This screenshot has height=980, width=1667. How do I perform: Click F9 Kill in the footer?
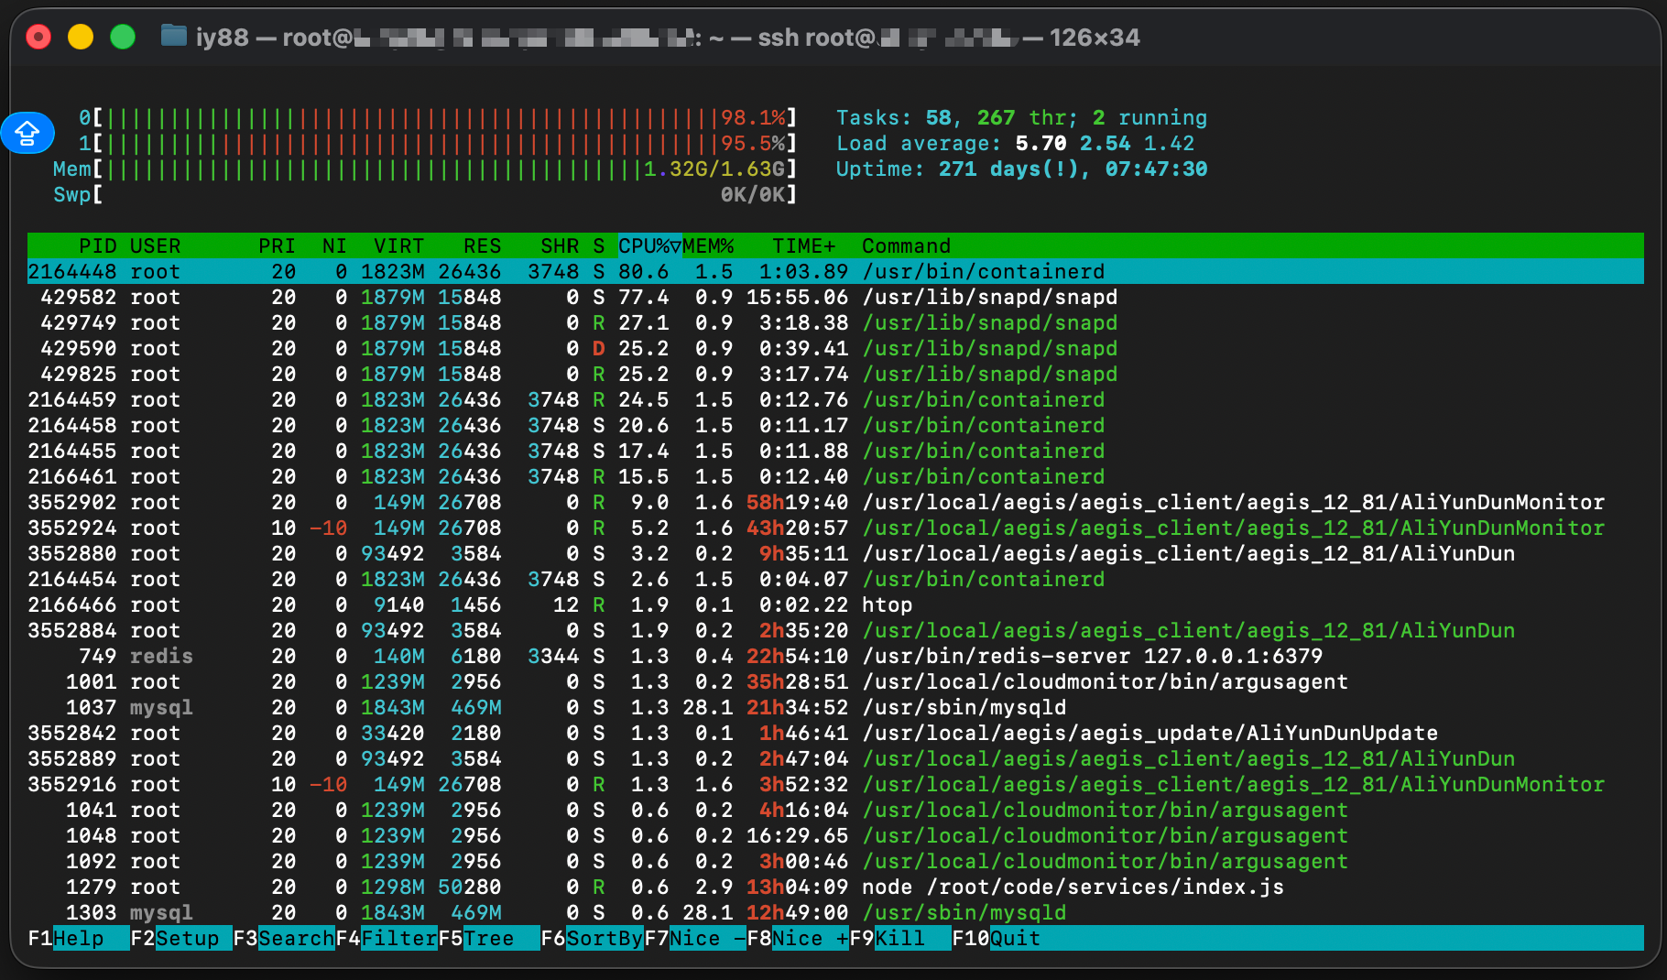tap(899, 938)
